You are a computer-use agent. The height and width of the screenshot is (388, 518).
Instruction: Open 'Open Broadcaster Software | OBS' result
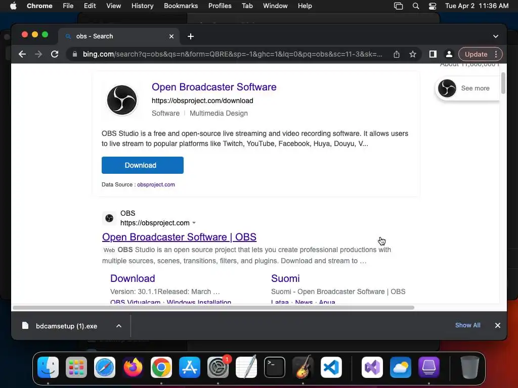(x=179, y=237)
